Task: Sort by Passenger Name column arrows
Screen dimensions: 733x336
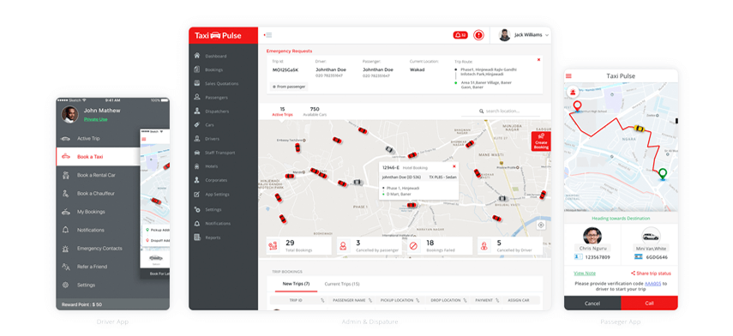Action: point(370,301)
